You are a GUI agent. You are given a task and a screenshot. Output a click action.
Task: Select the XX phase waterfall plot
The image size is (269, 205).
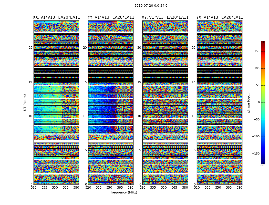56,102
